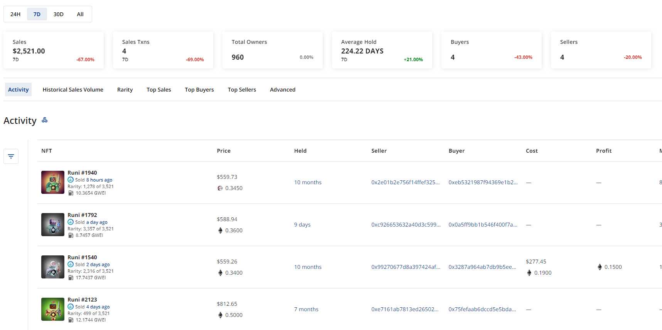
Task: Select the 30D time range
Action: pyautogui.click(x=59, y=14)
